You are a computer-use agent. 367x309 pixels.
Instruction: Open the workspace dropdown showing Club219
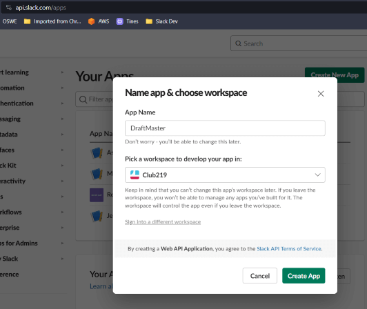[x=225, y=175]
